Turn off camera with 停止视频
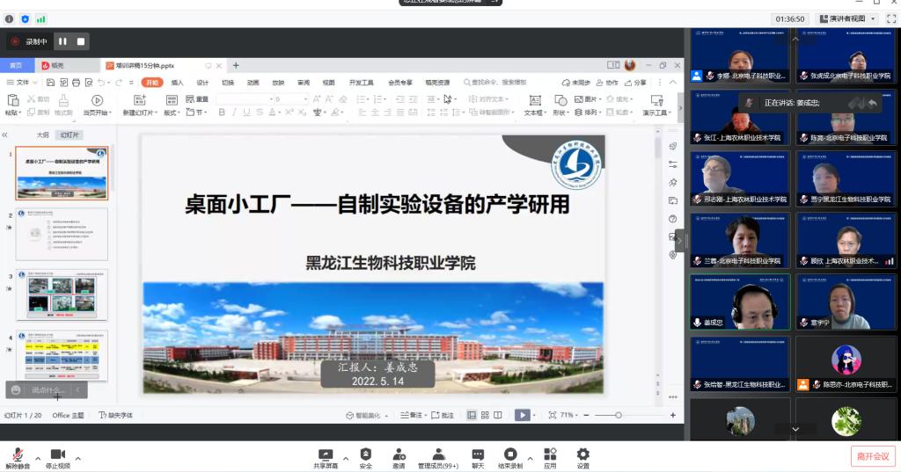 [x=58, y=455]
